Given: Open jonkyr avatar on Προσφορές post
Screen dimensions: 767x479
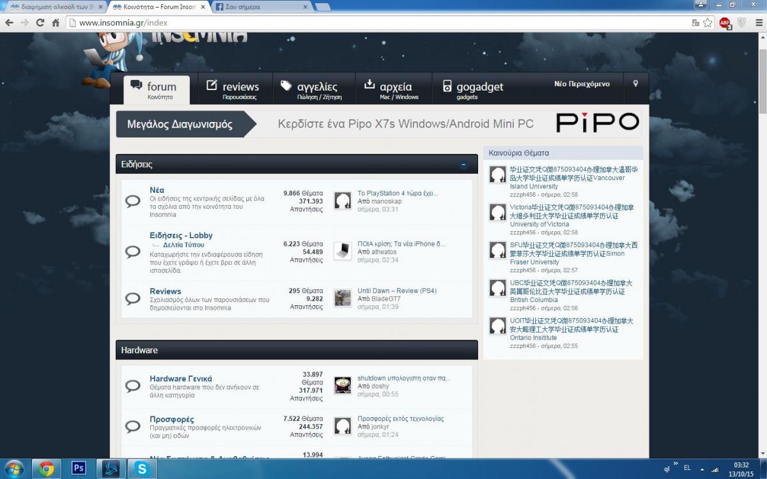Looking at the screenshot, I should (343, 426).
